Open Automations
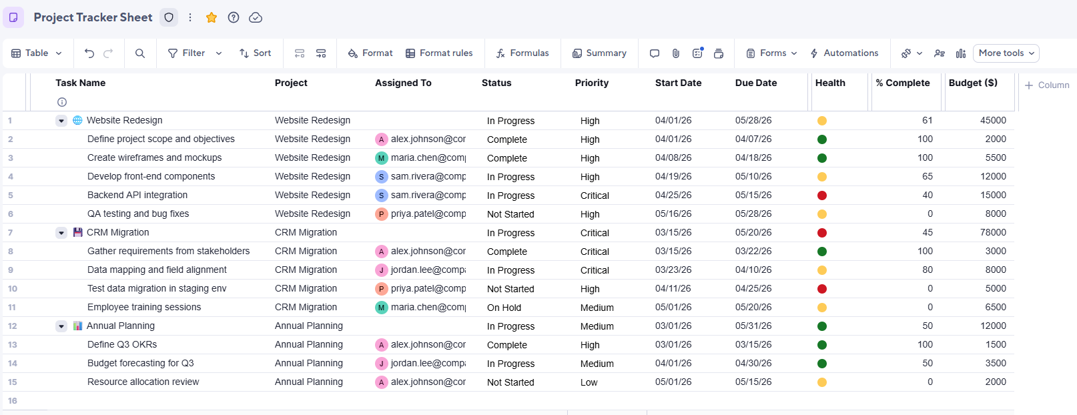The height and width of the screenshot is (415, 1077). 844,53
